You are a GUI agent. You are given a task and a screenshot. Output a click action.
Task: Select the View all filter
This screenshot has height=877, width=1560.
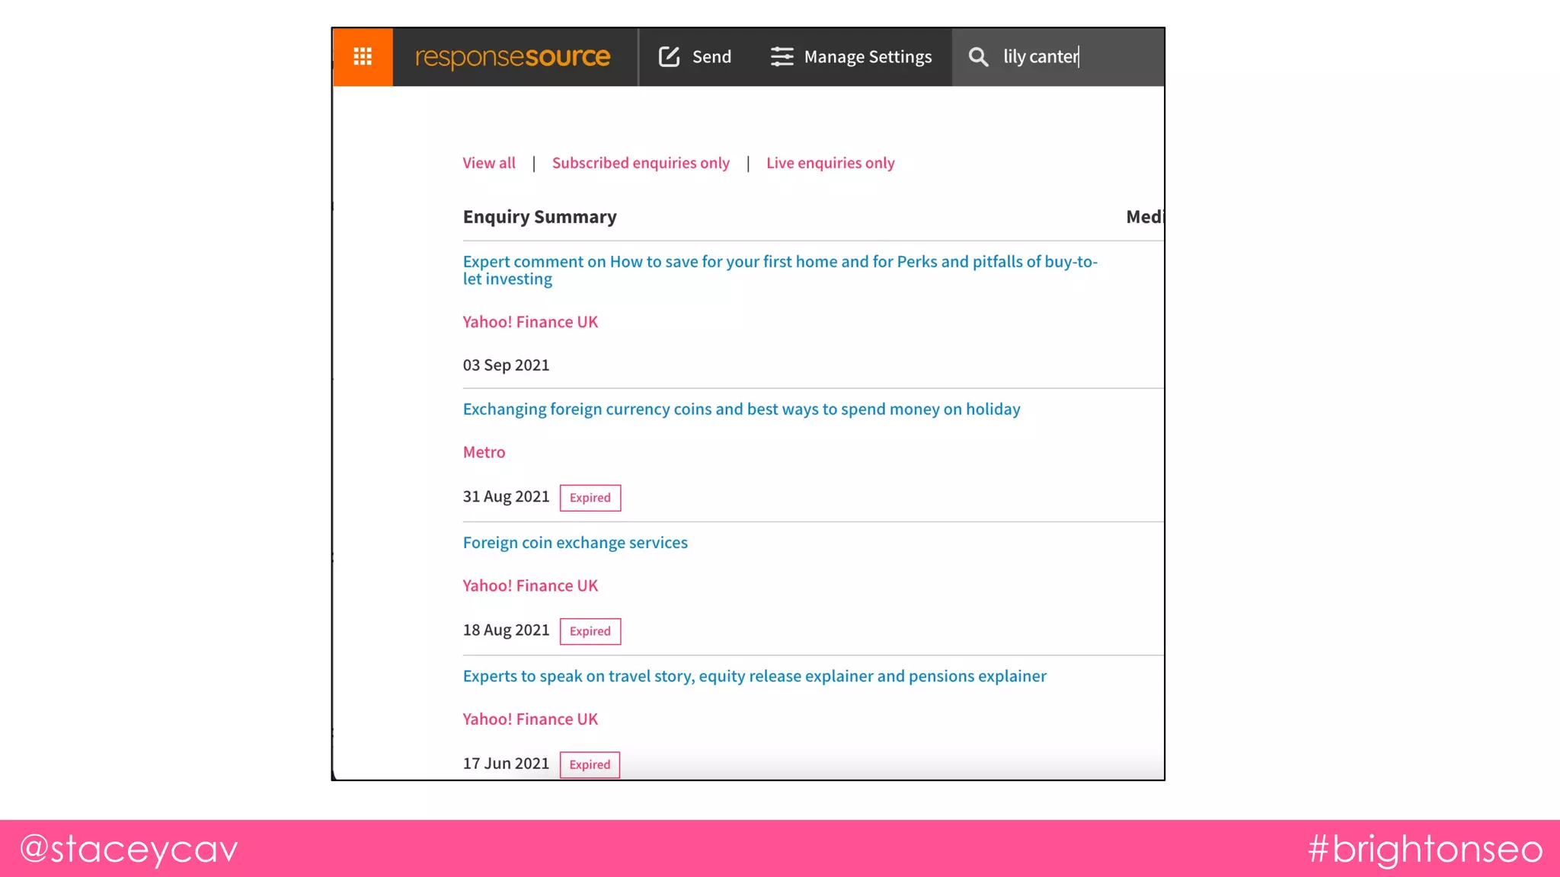pos(489,163)
